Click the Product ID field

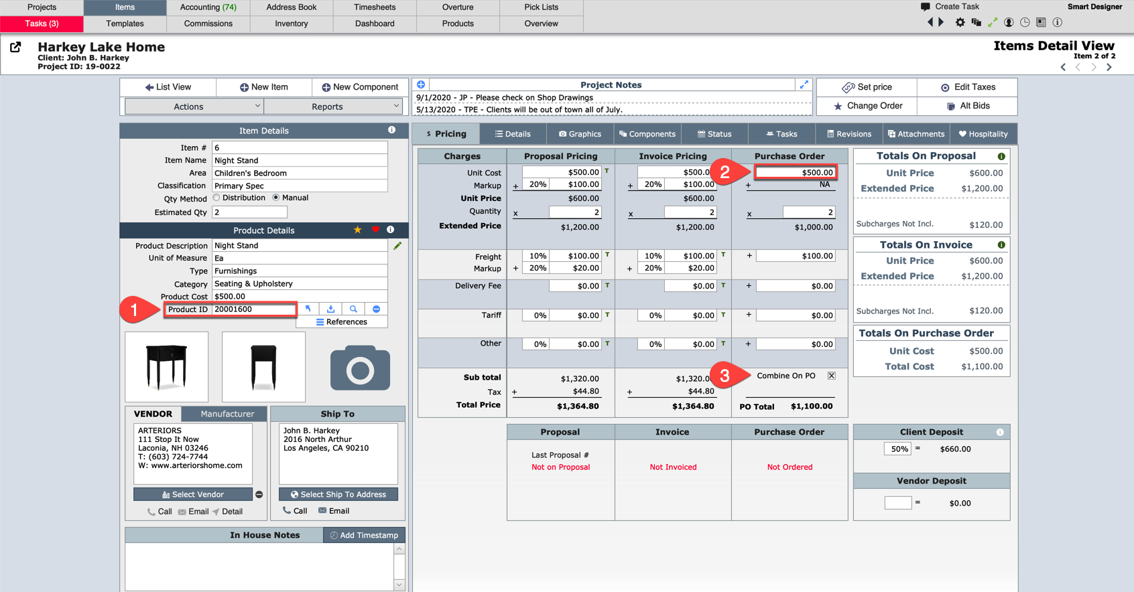(x=254, y=309)
